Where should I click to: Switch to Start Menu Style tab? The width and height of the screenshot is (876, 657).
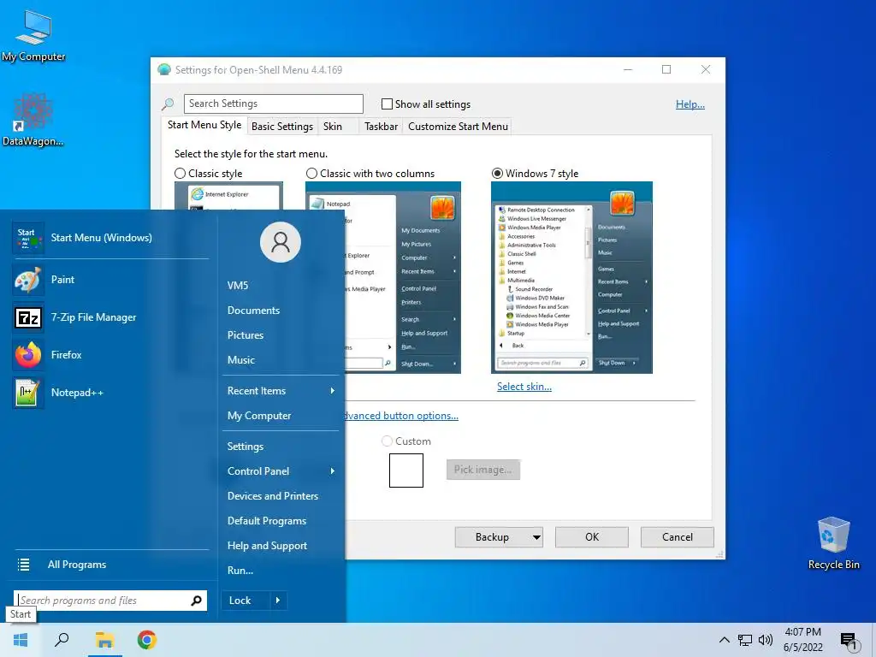click(x=204, y=125)
